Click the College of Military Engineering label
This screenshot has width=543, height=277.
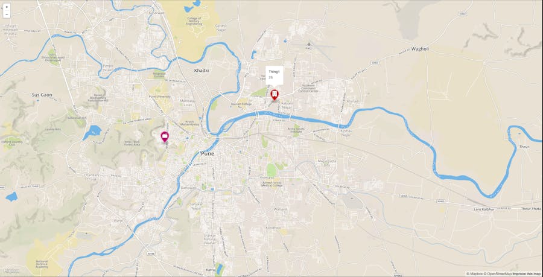pyautogui.click(x=194, y=21)
